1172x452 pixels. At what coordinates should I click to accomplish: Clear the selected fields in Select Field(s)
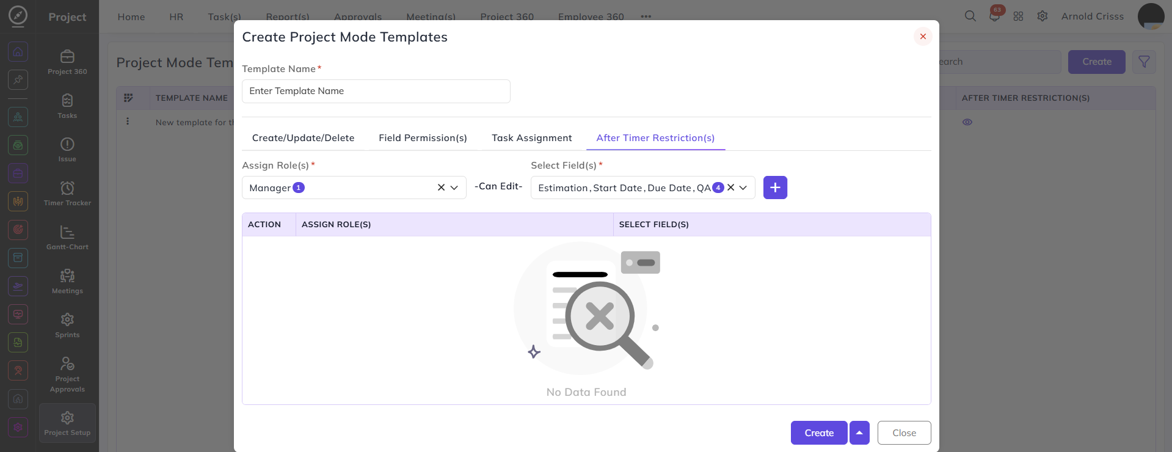click(x=730, y=188)
